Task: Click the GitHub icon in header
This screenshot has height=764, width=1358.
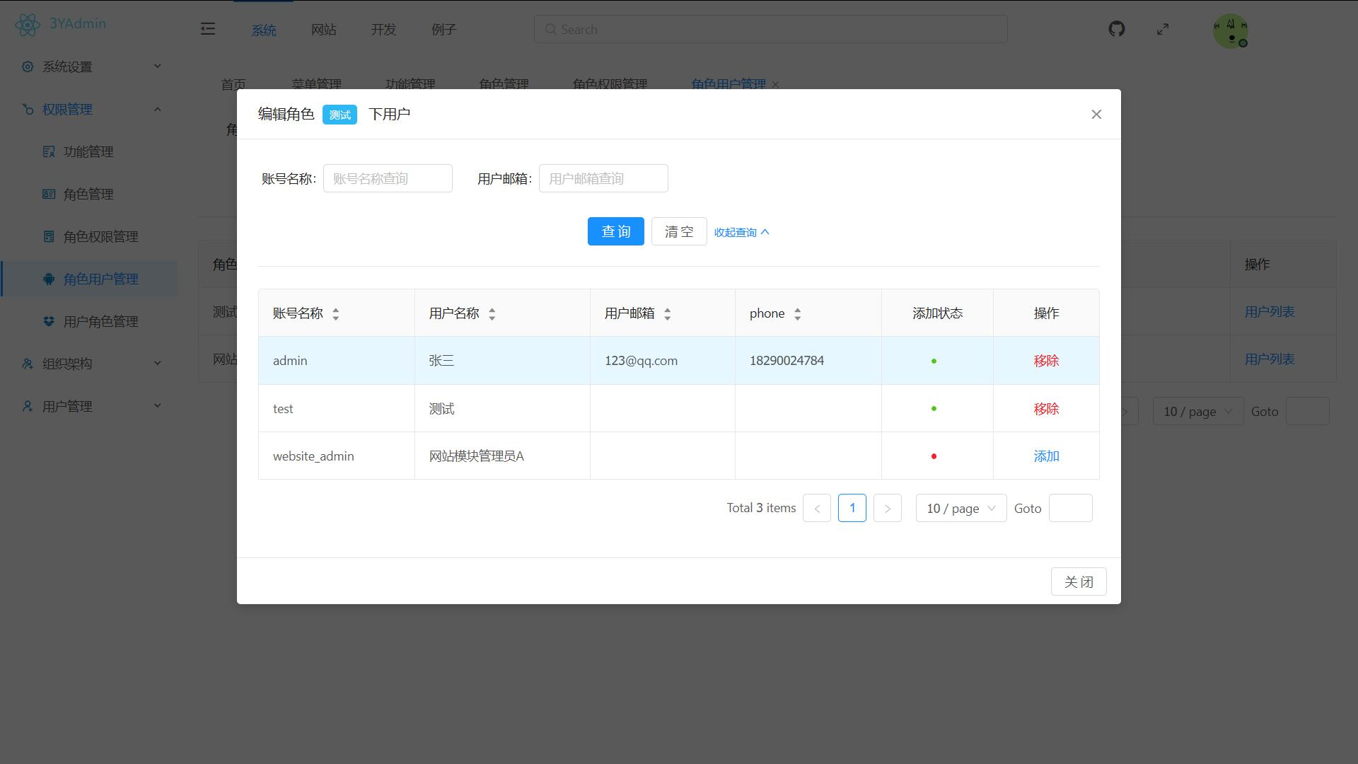Action: [x=1116, y=29]
